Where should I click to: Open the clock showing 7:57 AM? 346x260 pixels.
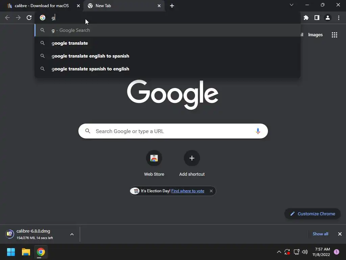coord(321,252)
